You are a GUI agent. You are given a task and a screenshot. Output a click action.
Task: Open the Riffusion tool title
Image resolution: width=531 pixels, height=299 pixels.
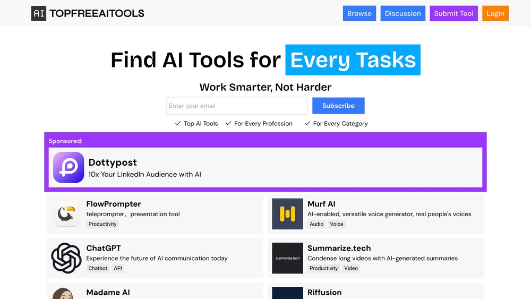[324, 292]
